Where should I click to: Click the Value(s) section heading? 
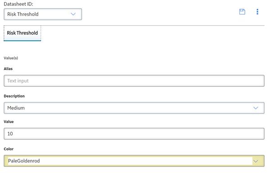tap(11, 58)
